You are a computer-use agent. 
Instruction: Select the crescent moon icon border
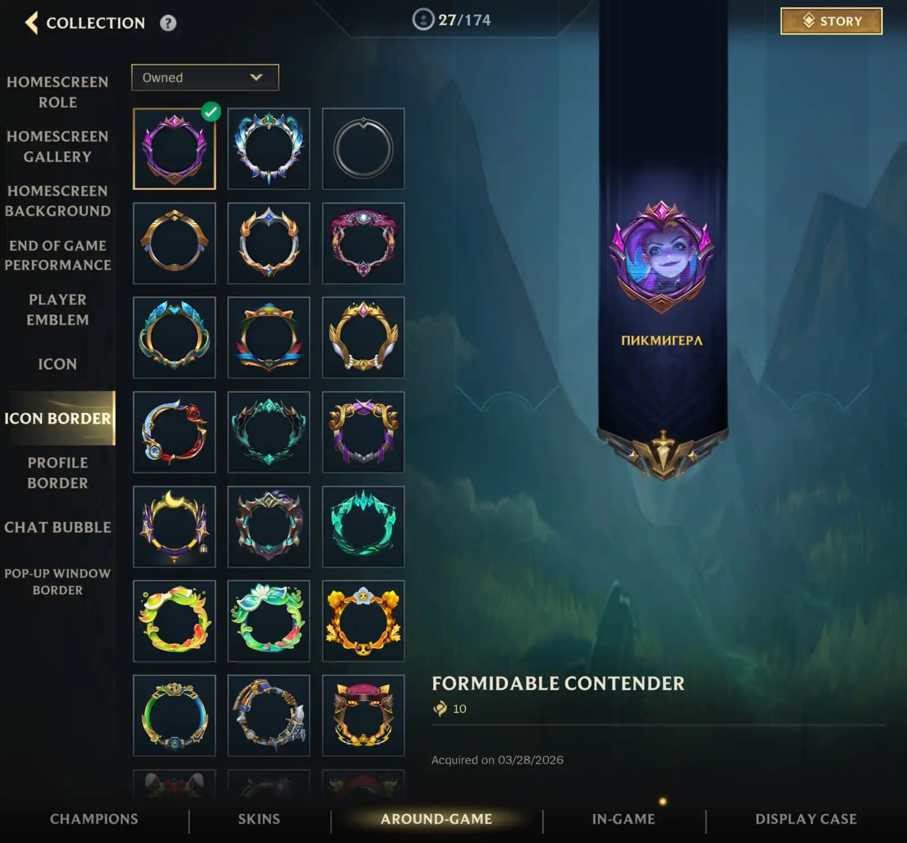175,527
